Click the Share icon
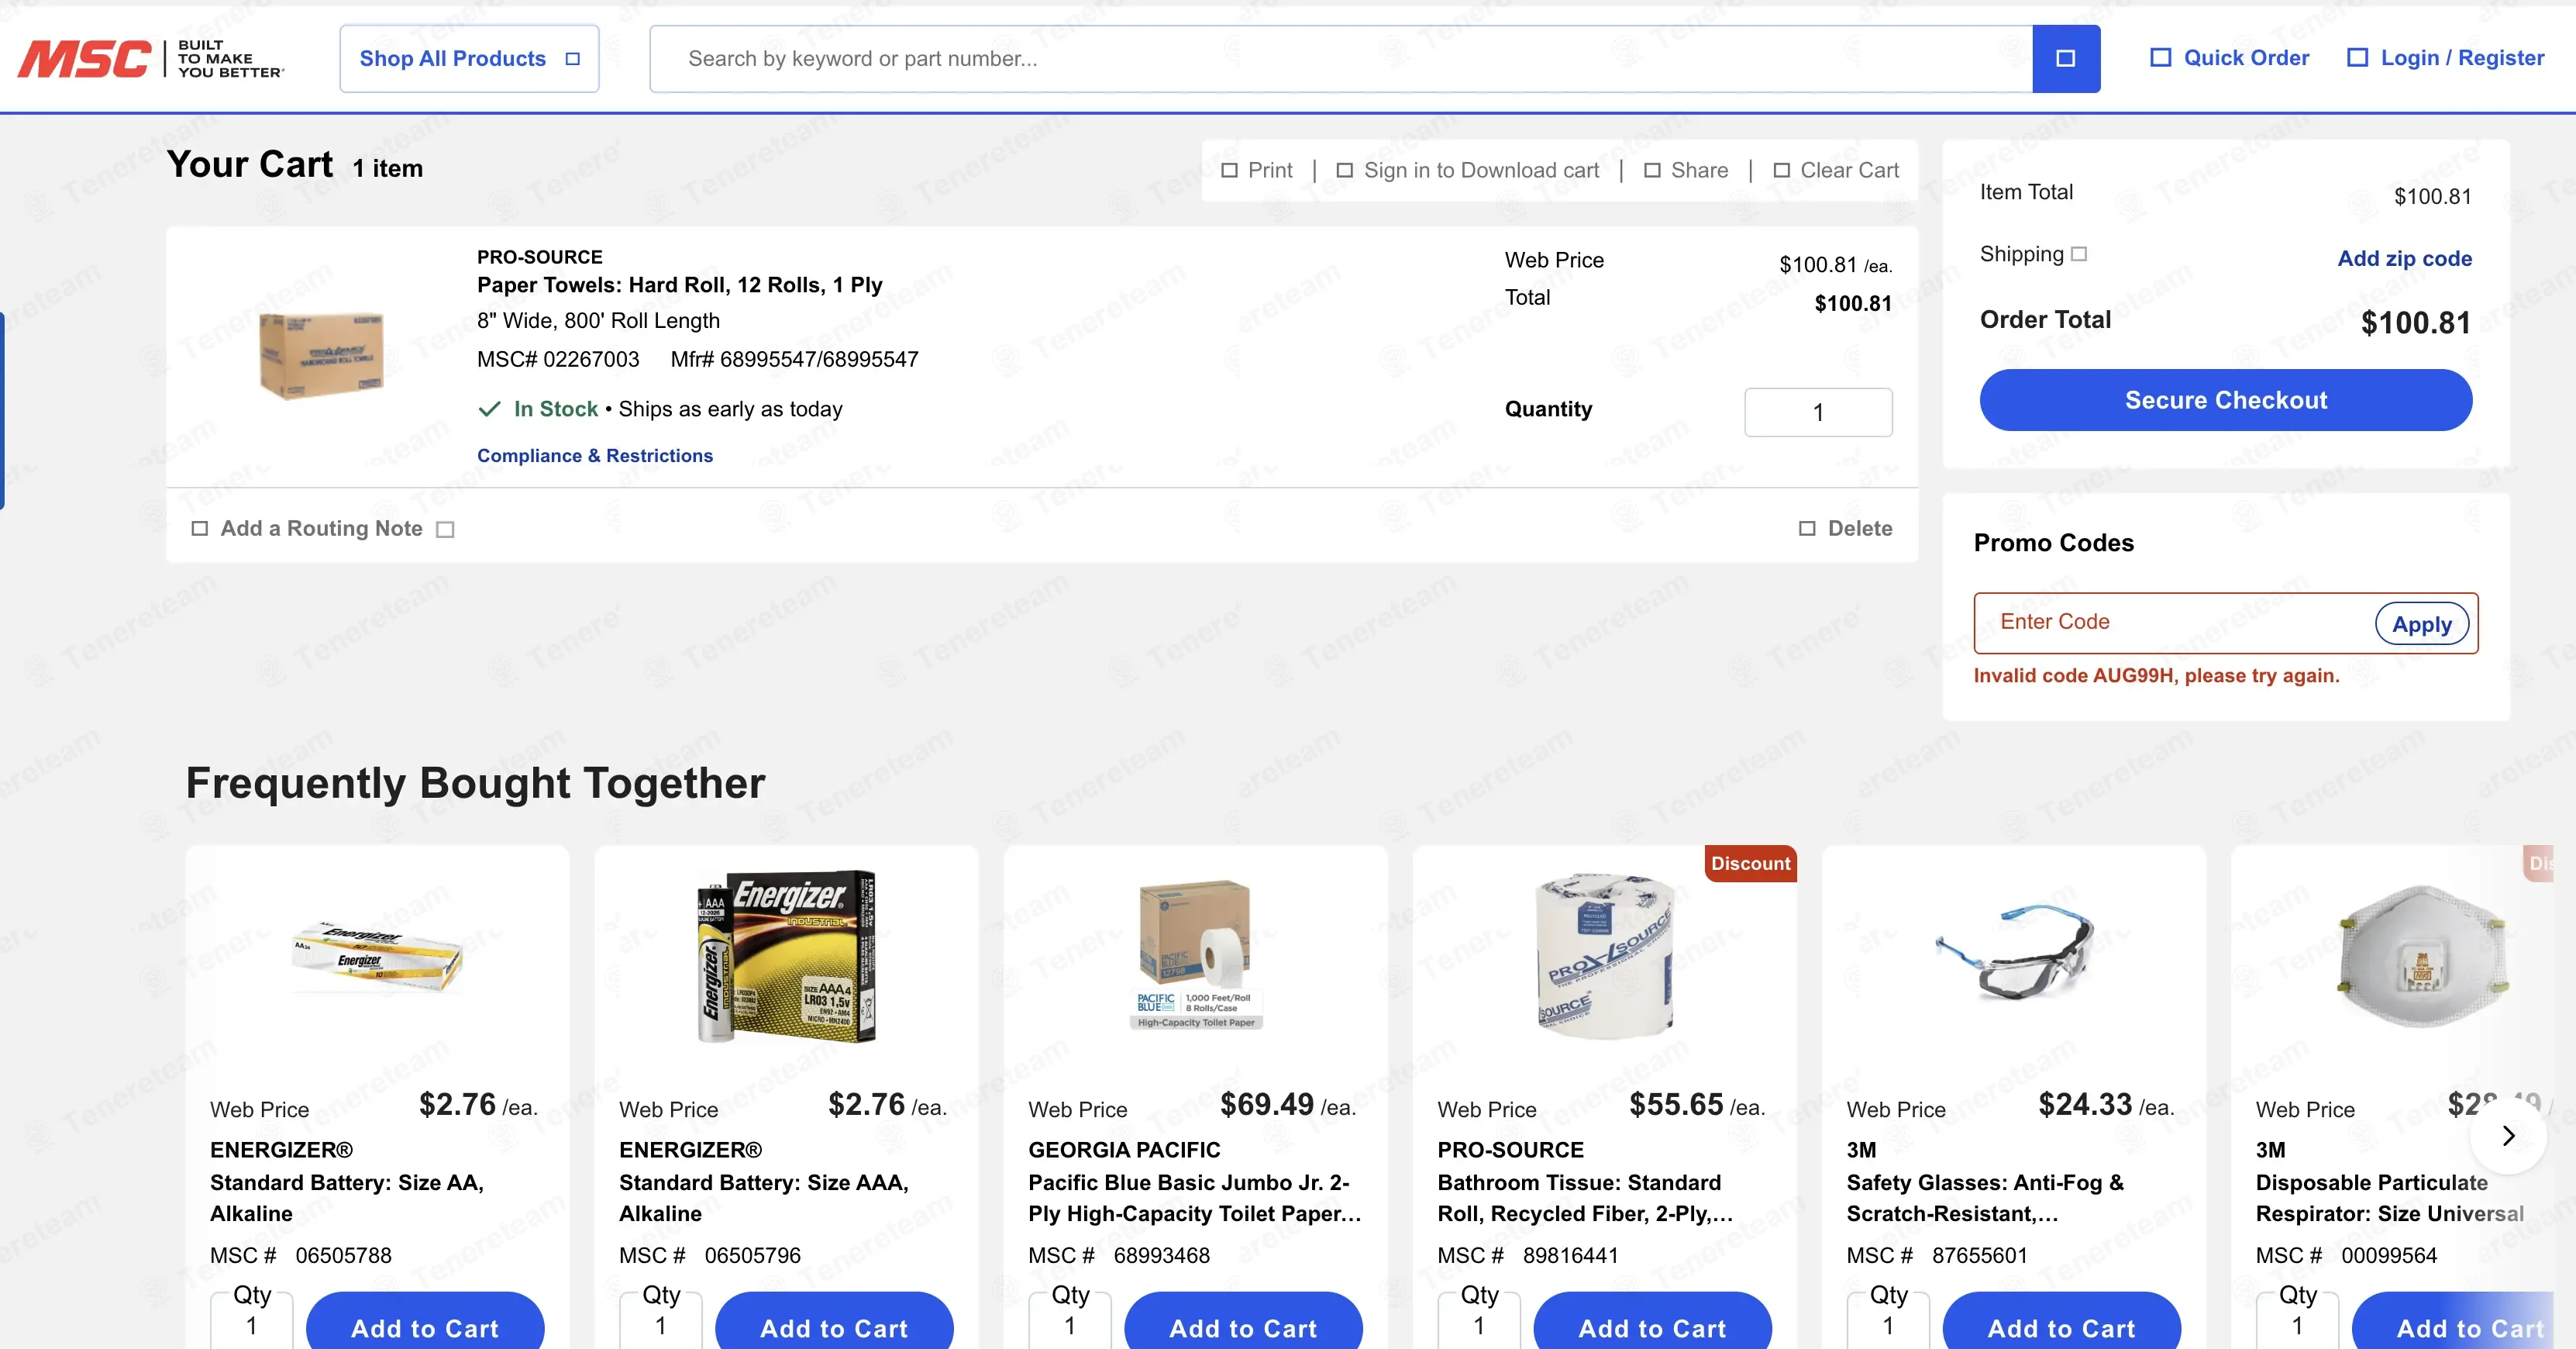Screen dimensions: 2576x1349 coord(1652,171)
